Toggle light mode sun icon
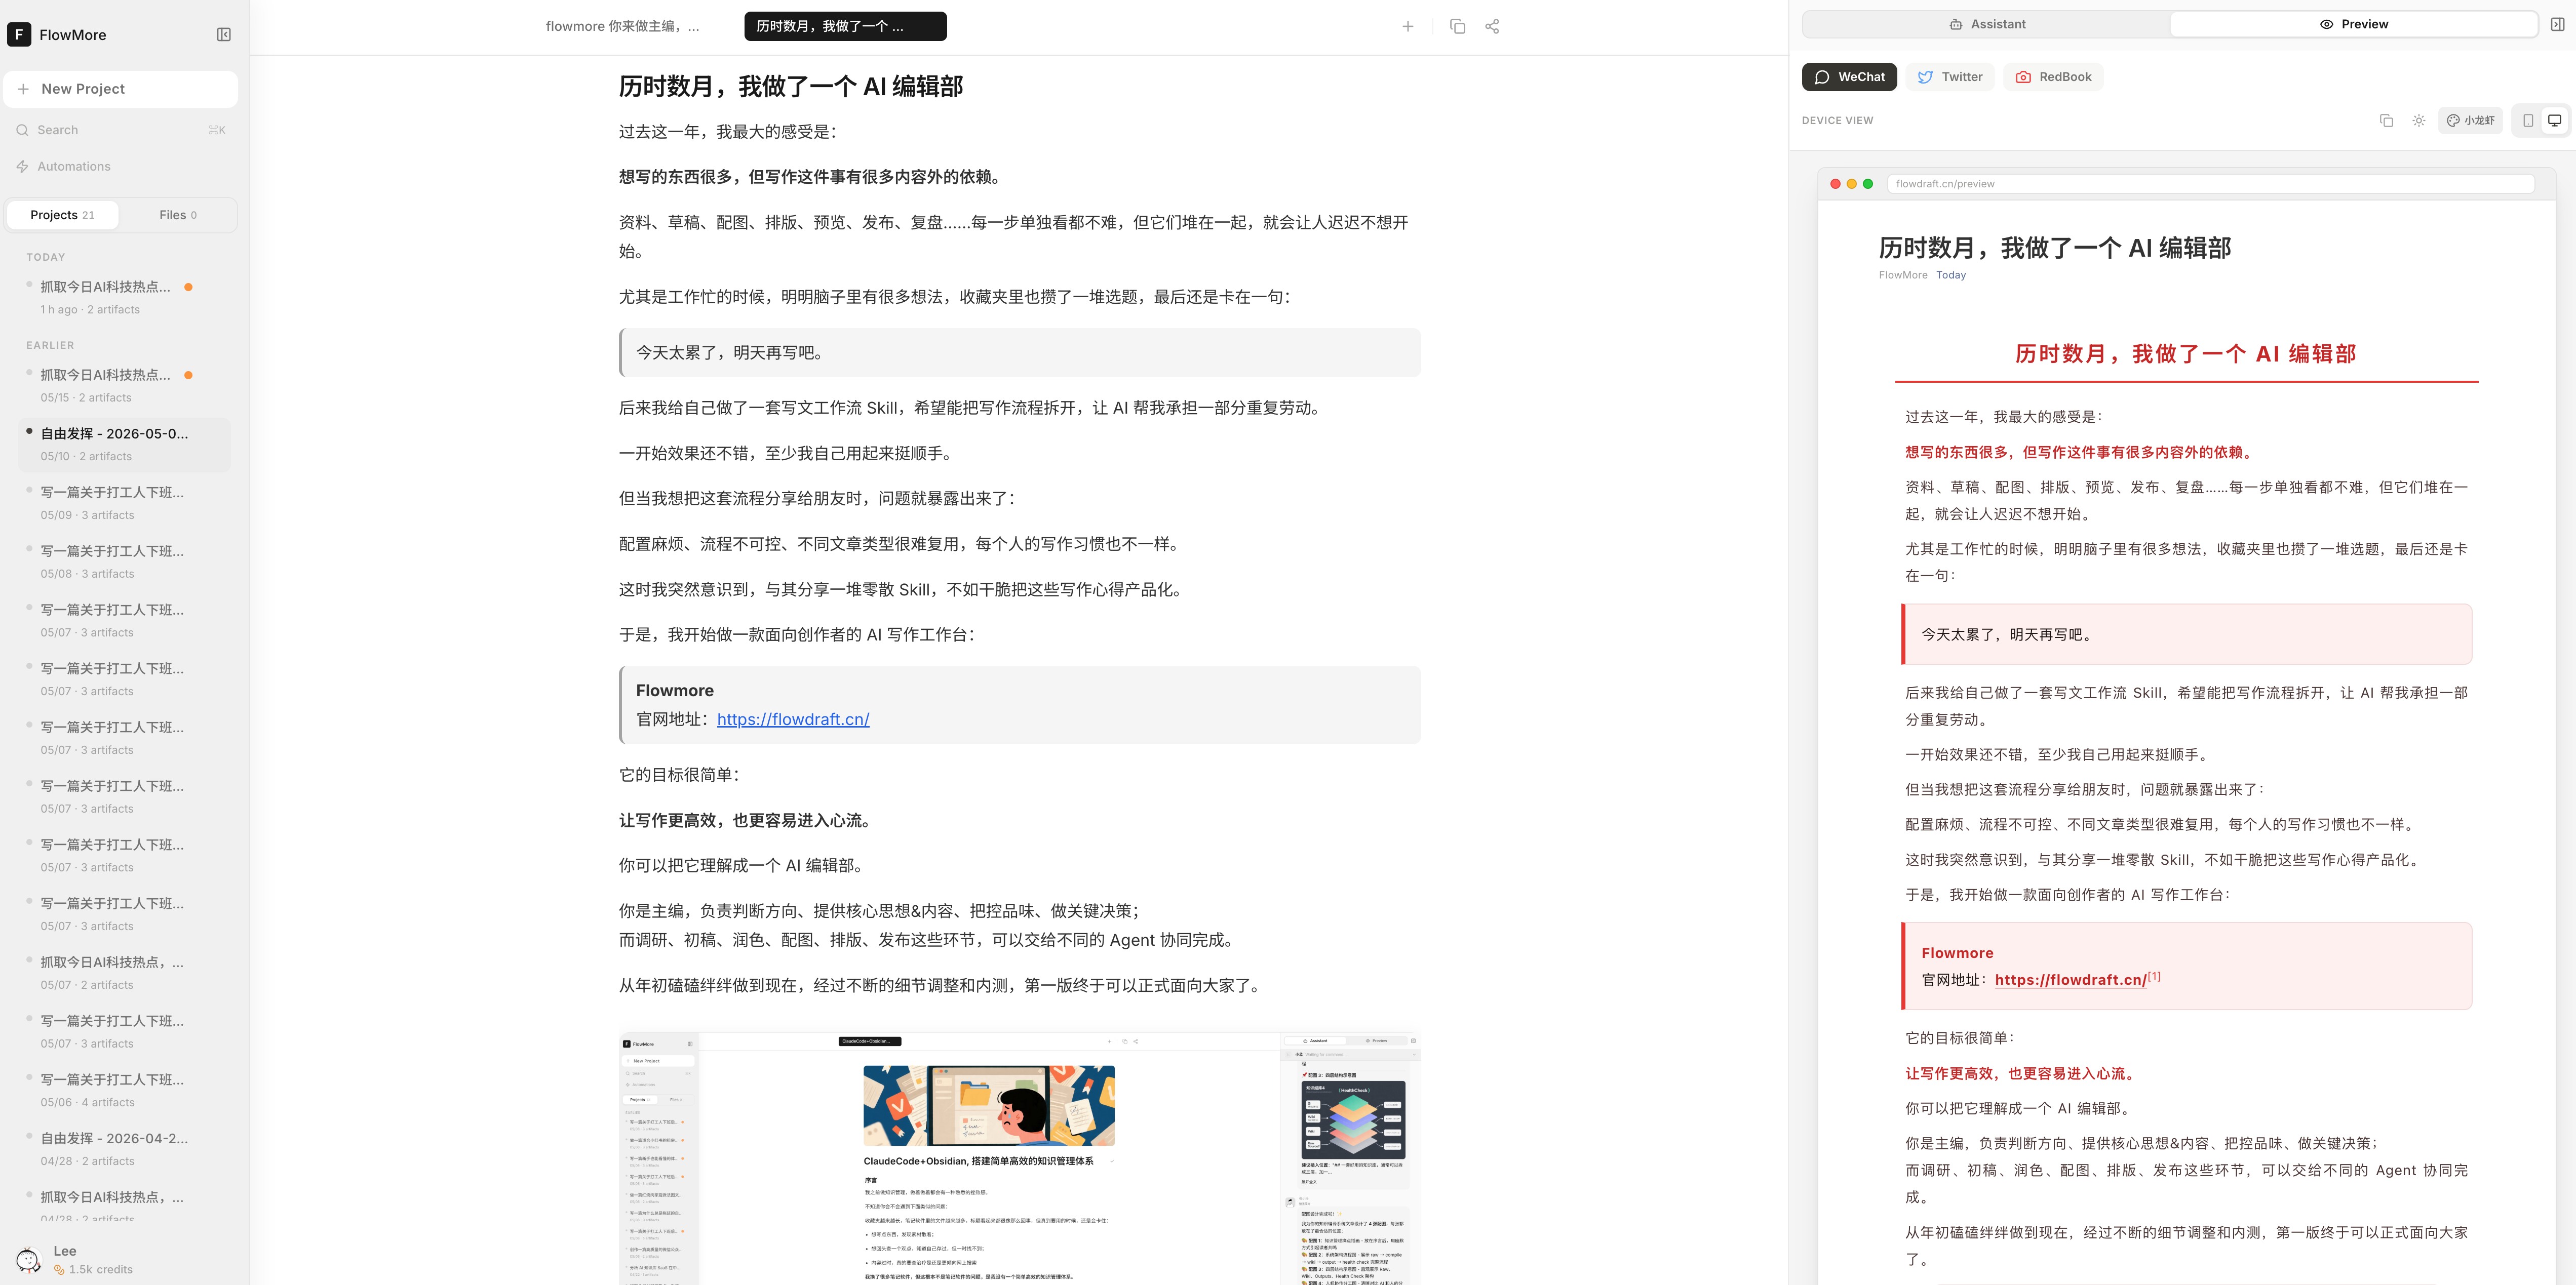 [x=2418, y=120]
